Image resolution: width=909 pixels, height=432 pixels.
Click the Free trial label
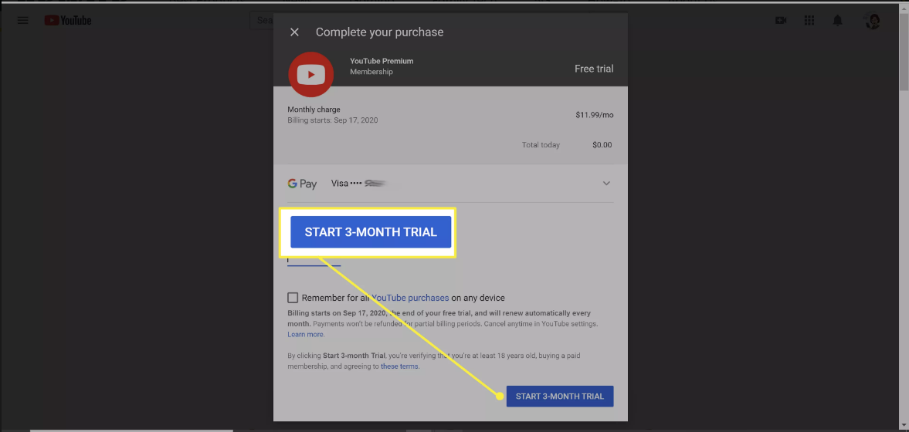point(594,69)
